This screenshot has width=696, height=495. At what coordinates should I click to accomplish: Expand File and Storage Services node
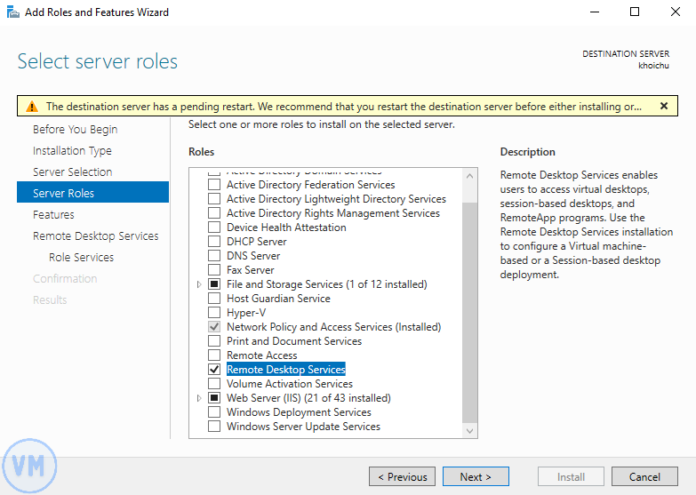pyautogui.click(x=199, y=284)
